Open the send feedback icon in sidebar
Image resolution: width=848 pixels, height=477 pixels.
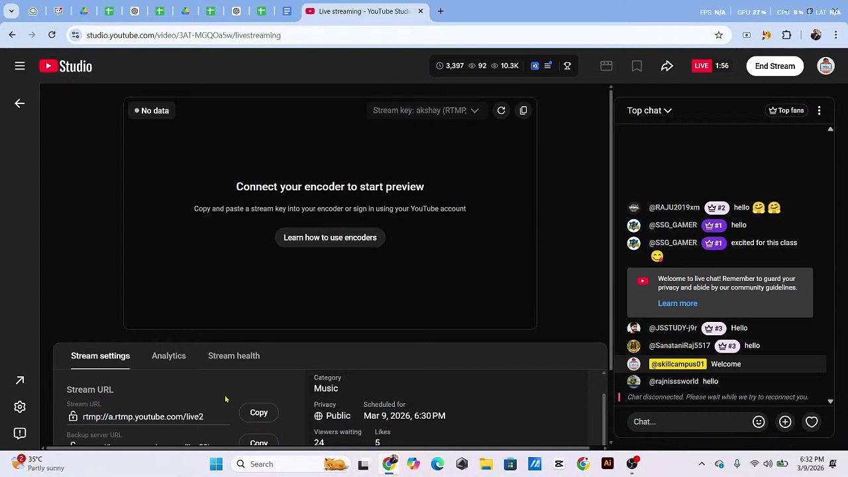tap(20, 433)
